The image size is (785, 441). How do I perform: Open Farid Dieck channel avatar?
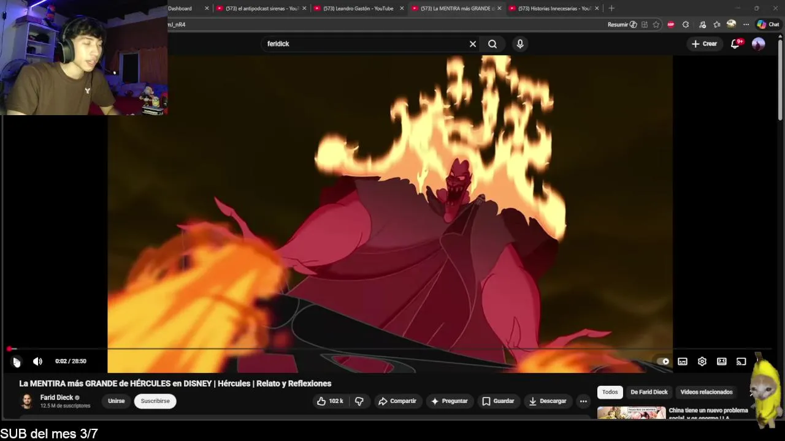click(27, 401)
